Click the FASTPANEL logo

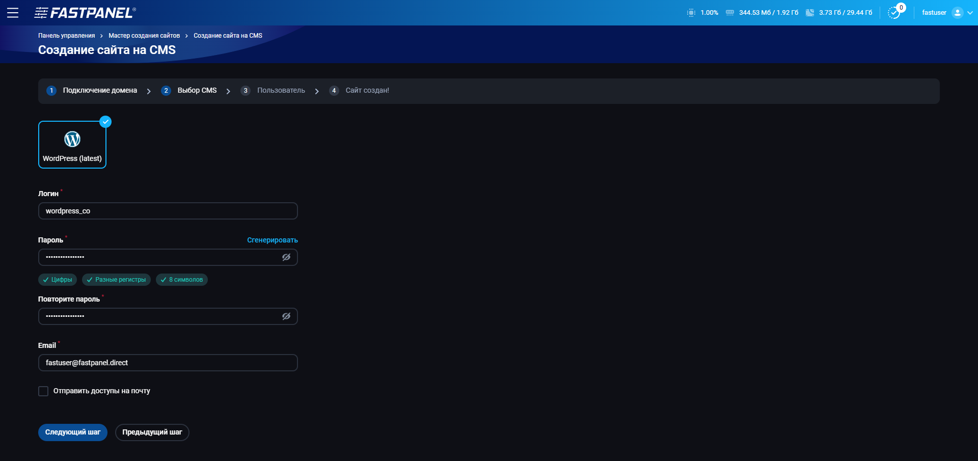(84, 12)
